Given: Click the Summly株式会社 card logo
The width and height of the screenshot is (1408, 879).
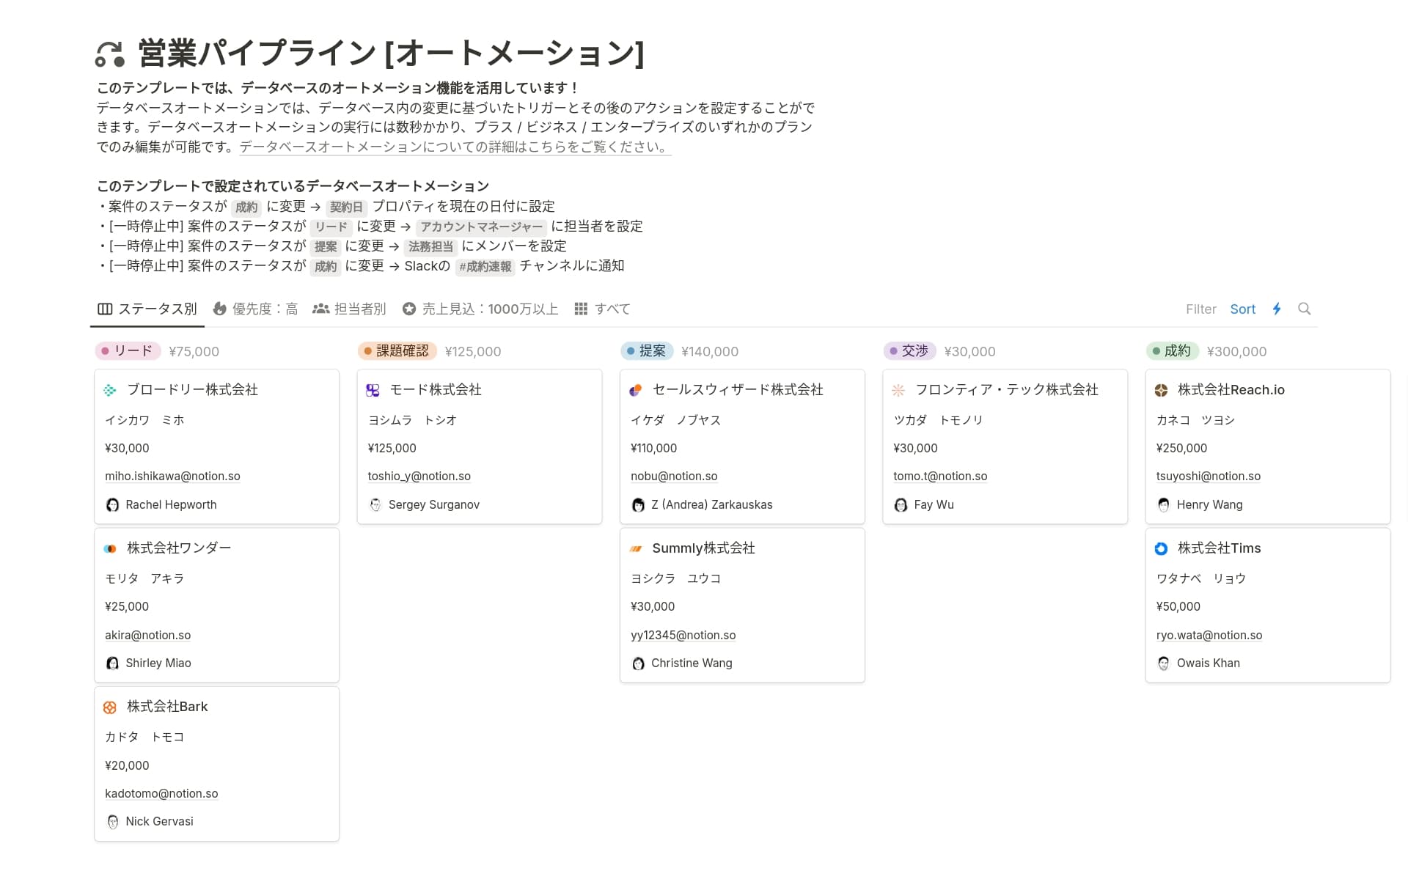Looking at the screenshot, I should pos(637,548).
